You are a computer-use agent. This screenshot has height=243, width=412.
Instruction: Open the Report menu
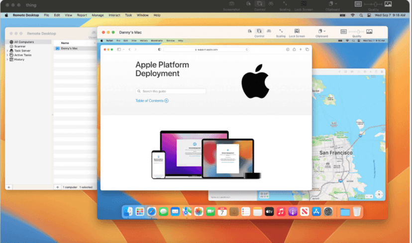pyautogui.click(x=82, y=15)
